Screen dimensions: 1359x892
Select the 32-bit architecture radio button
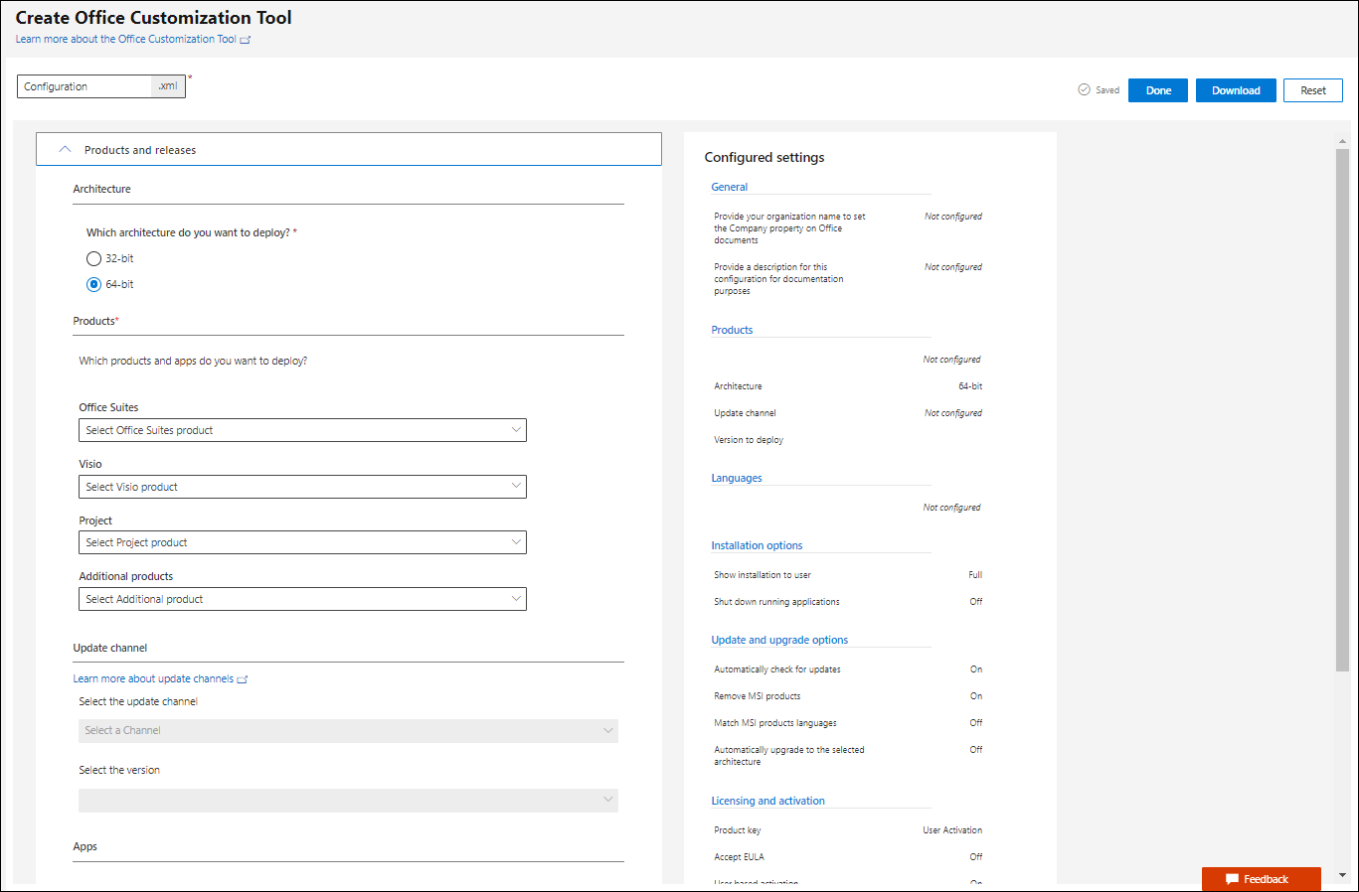coord(93,258)
